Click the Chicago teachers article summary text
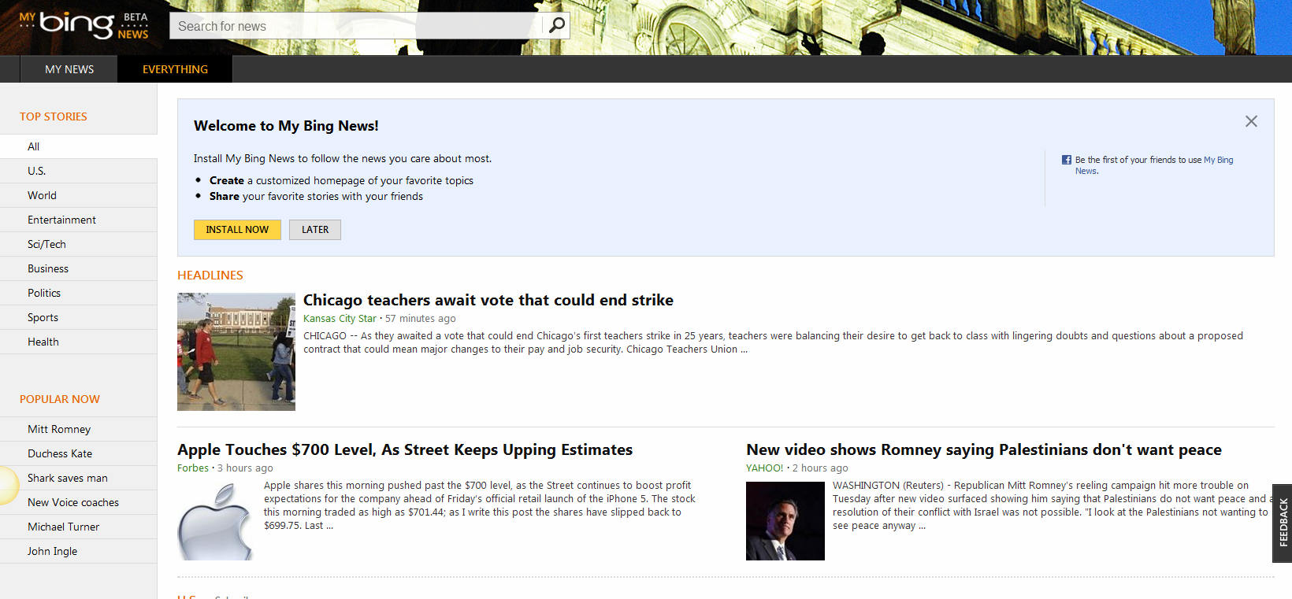1292x599 pixels. 773,342
